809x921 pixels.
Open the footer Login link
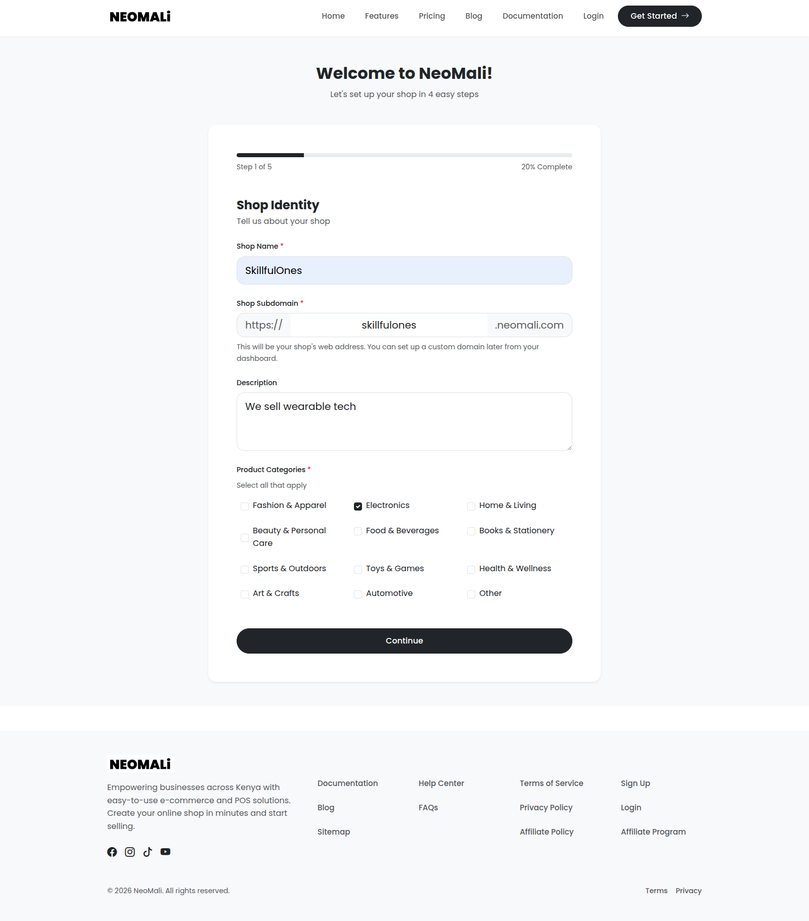point(631,807)
